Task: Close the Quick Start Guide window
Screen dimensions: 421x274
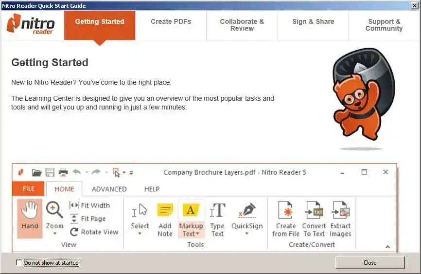Action: 415,5
